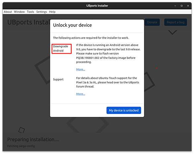
Task: Click the PQ3B.190801.002 version text
Action: pos(88,58)
